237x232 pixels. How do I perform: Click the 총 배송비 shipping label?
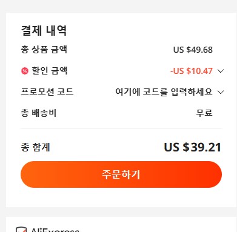39,113
